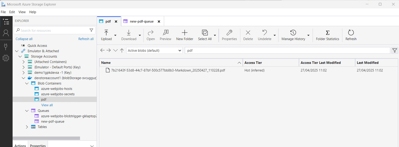Open the File menu
Viewport: 399px width, 147px height.
3,12
